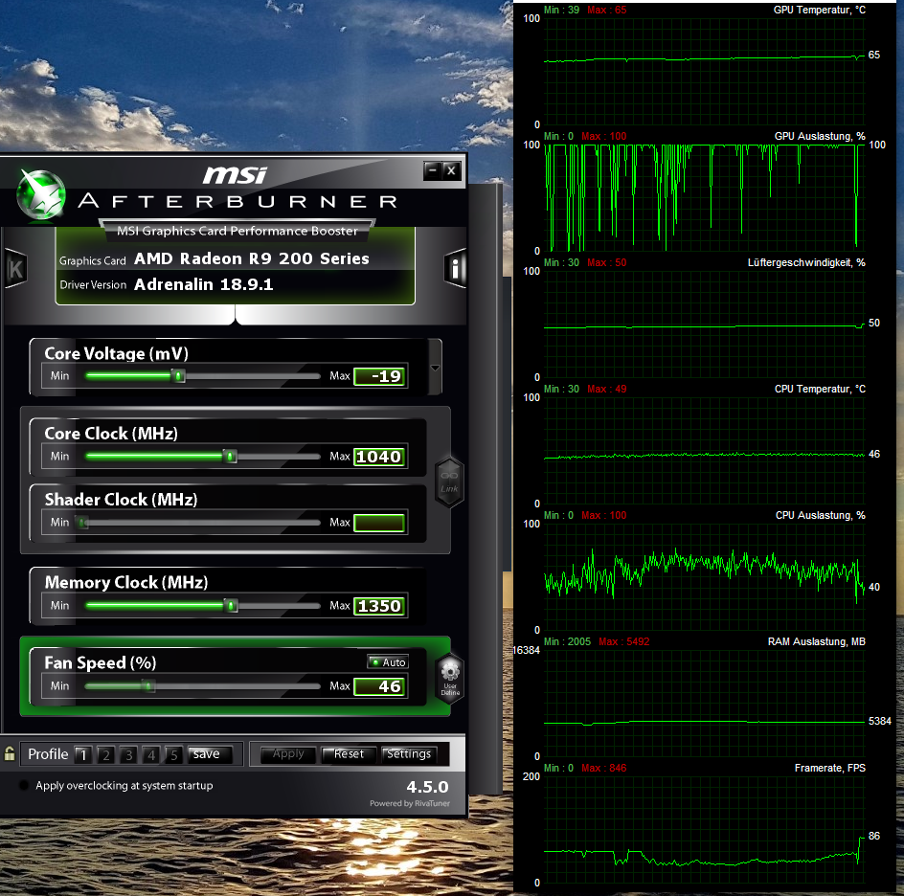This screenshot has width=904, height=896.
Task: Adjust the Fan Speed slider handle
Action: (148, 685)
